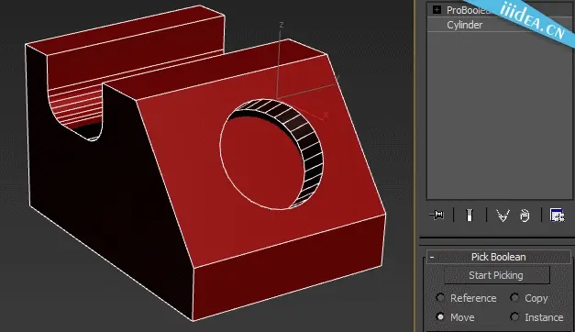Select Cylinder in the modifier stack

point(464,25)
